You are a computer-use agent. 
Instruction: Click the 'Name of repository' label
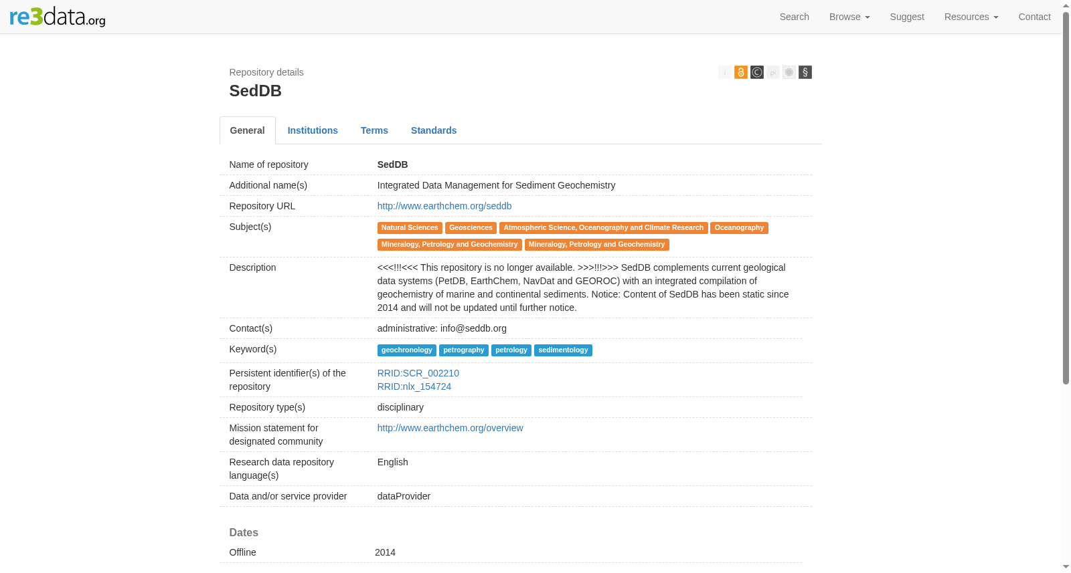coord(269,164)
